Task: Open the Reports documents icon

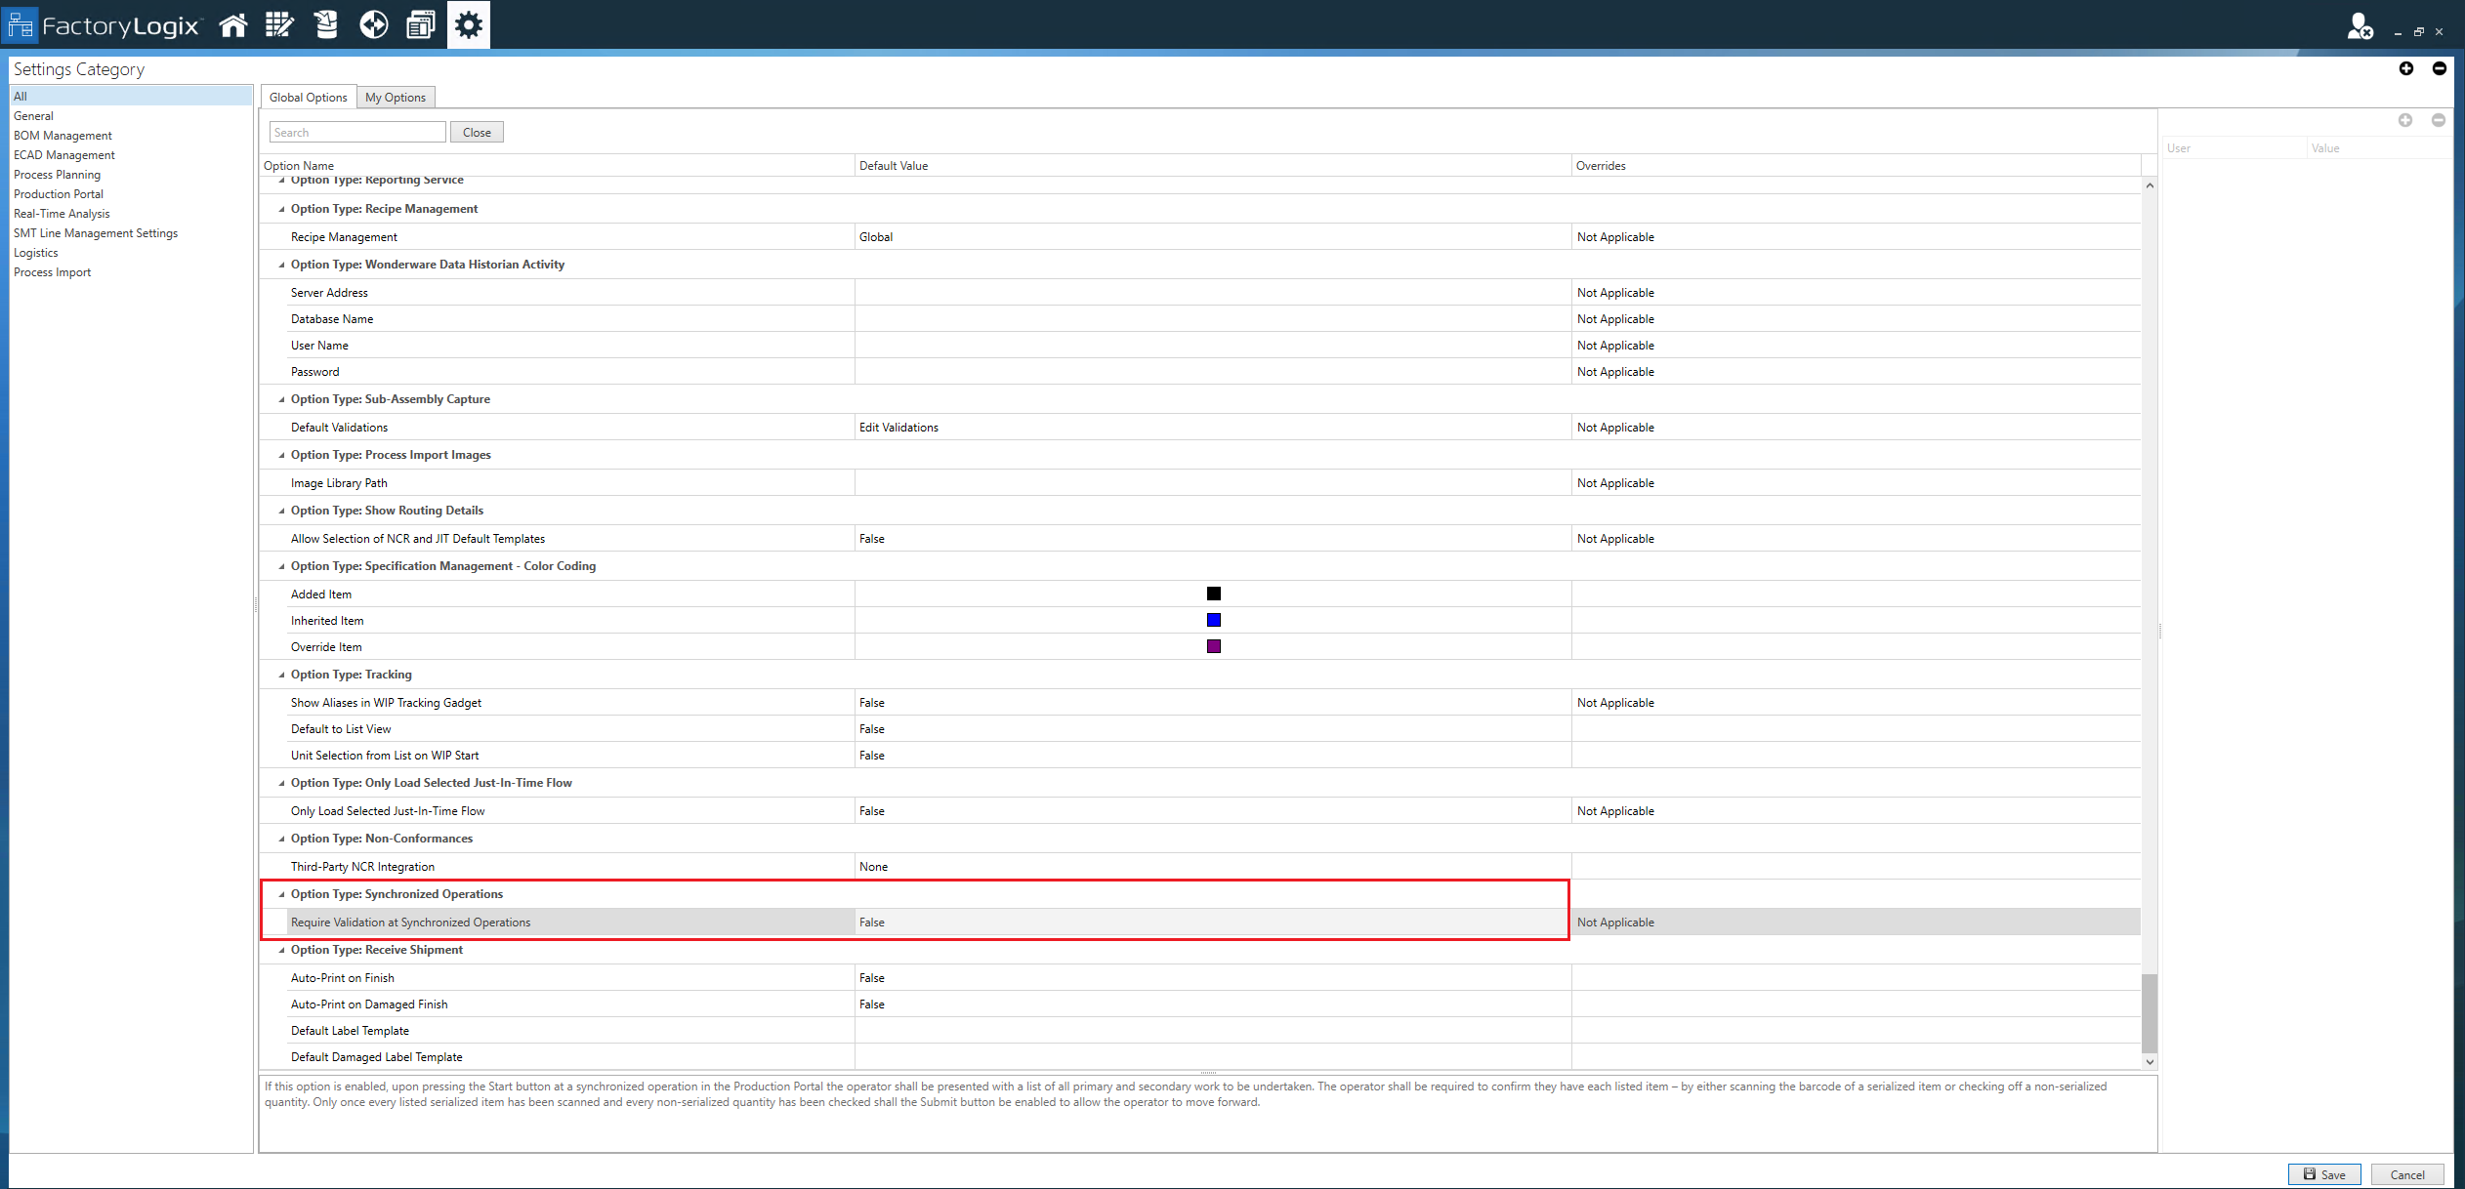Action: 420,24
